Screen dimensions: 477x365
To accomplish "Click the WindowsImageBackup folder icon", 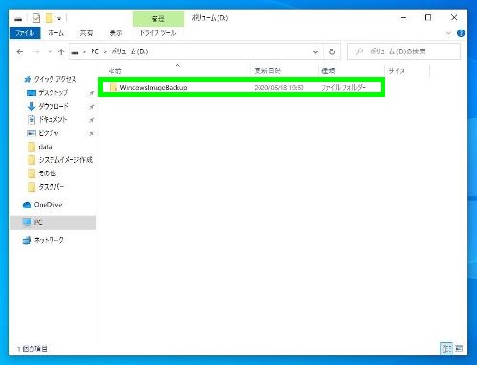I will (x=114, y=87).
